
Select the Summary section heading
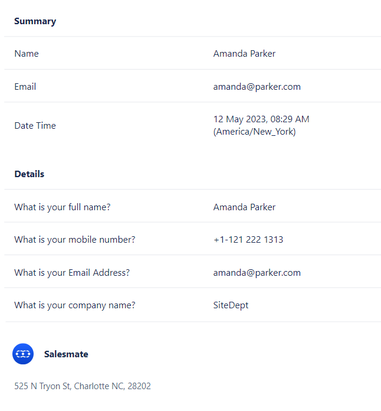(x=35, y=21)
